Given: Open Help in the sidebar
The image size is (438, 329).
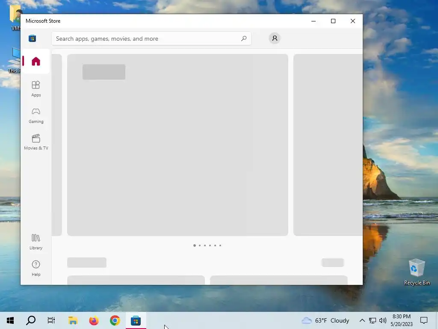Looking at the screenshot, I should pos(36,268).
